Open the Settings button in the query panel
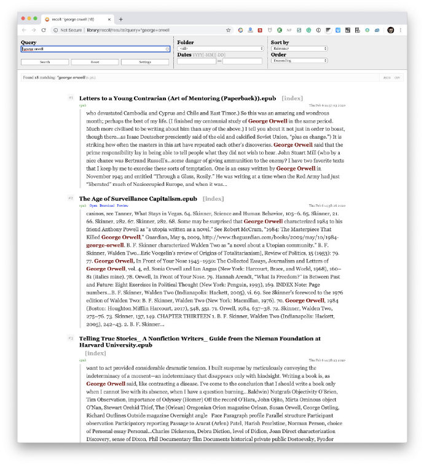424x465 pixels. point(144,62)
